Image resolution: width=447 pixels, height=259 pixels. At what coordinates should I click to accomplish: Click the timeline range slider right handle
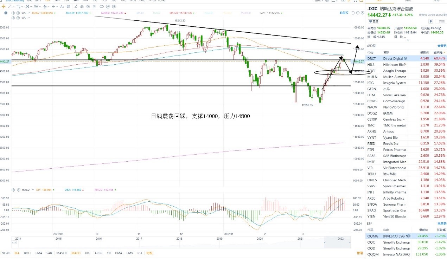[x=350, y=242]
